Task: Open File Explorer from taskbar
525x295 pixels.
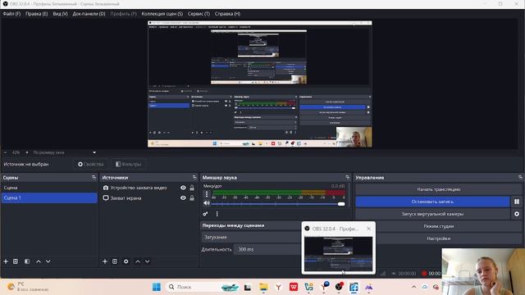Action: click(x=263, y=287)
